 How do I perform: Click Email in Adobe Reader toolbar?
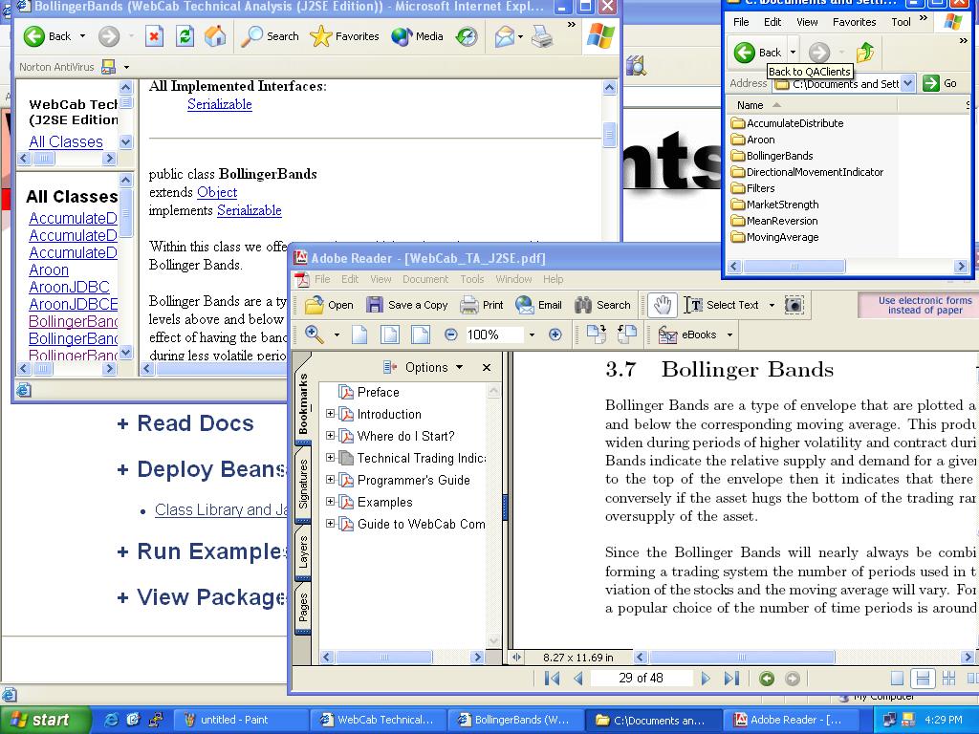538,305
